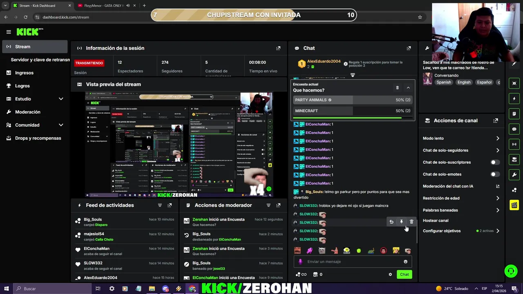Filter the Feed de actividades list

click(x=160, y=205)
